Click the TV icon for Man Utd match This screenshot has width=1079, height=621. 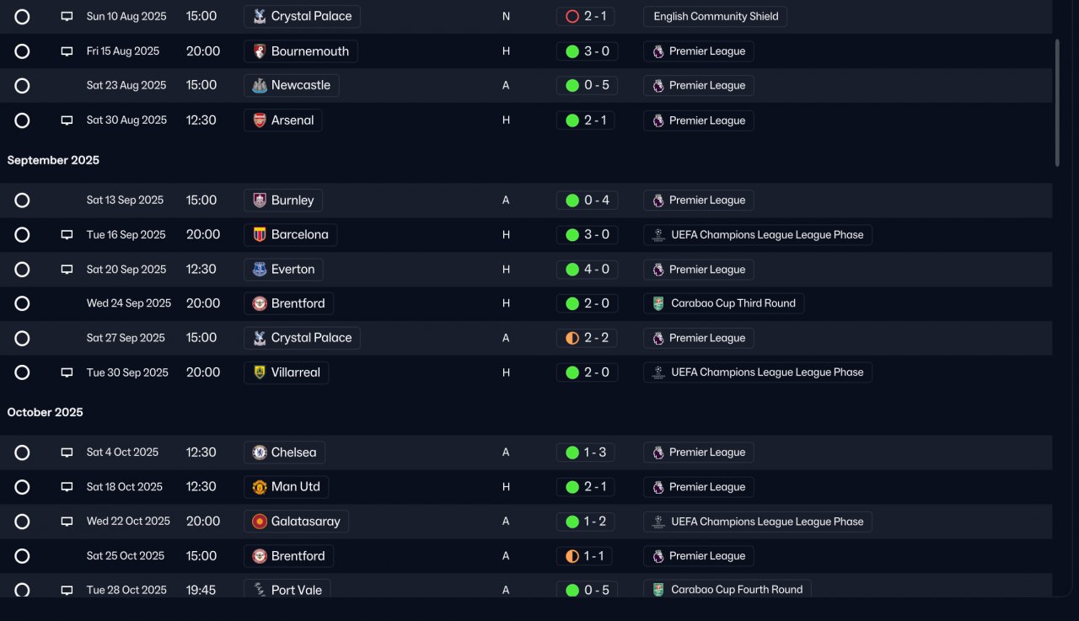(67, 487)
